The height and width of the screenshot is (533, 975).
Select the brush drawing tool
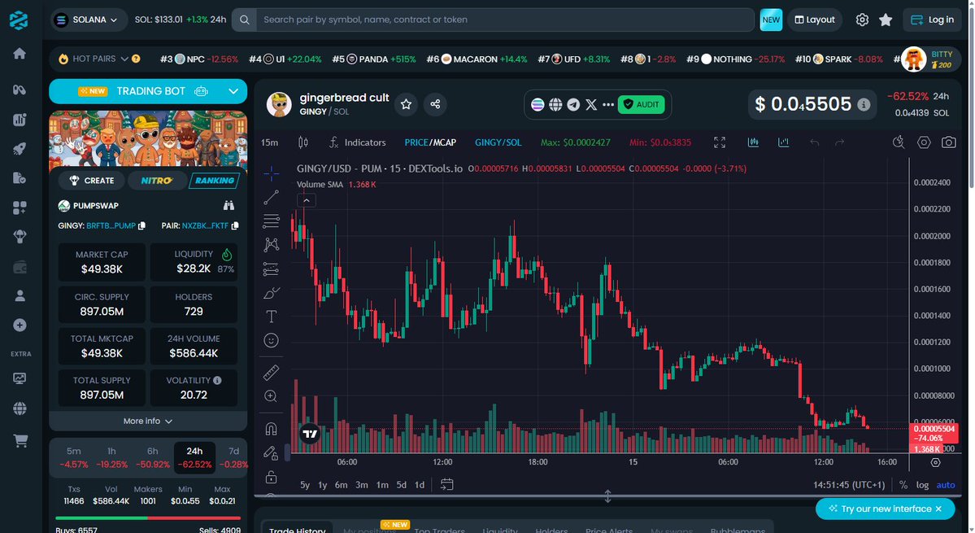(271, 293)
